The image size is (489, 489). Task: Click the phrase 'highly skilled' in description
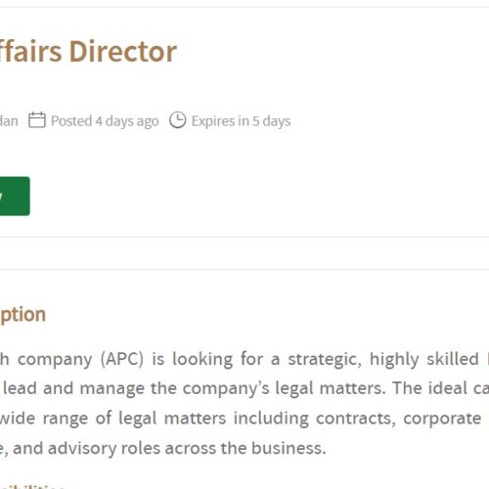423,359
